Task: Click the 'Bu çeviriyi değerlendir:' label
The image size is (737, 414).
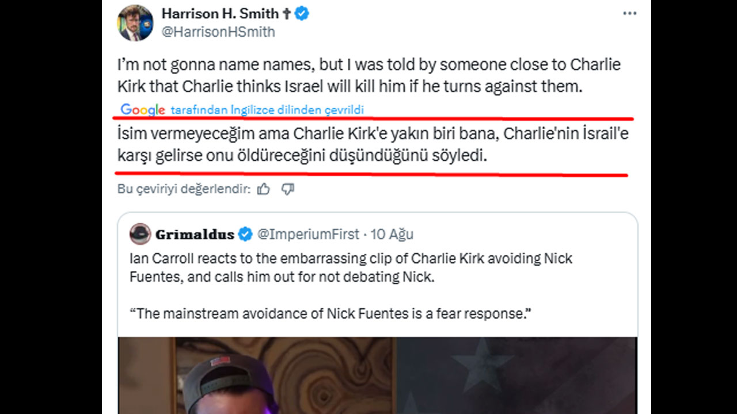Action: click(x=184, y=189)
